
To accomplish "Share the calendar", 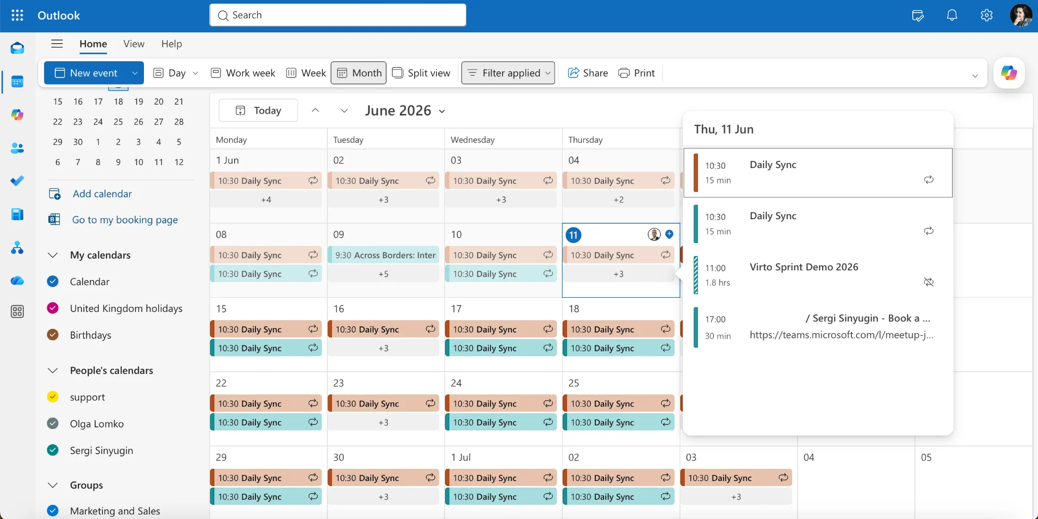I will [587, 73].
